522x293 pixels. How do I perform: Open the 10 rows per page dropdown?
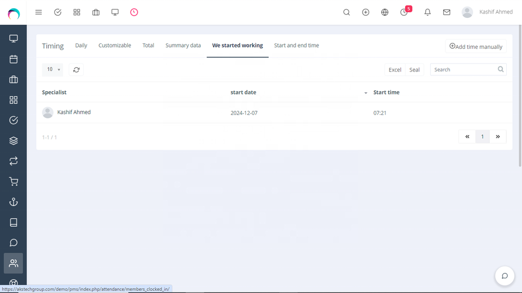53,69
